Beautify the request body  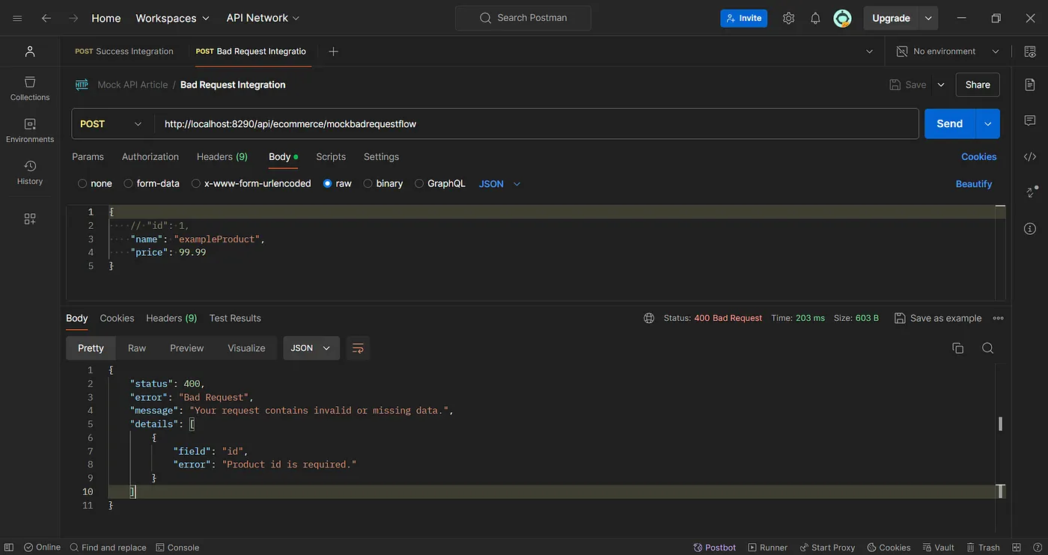pos(974,183)
